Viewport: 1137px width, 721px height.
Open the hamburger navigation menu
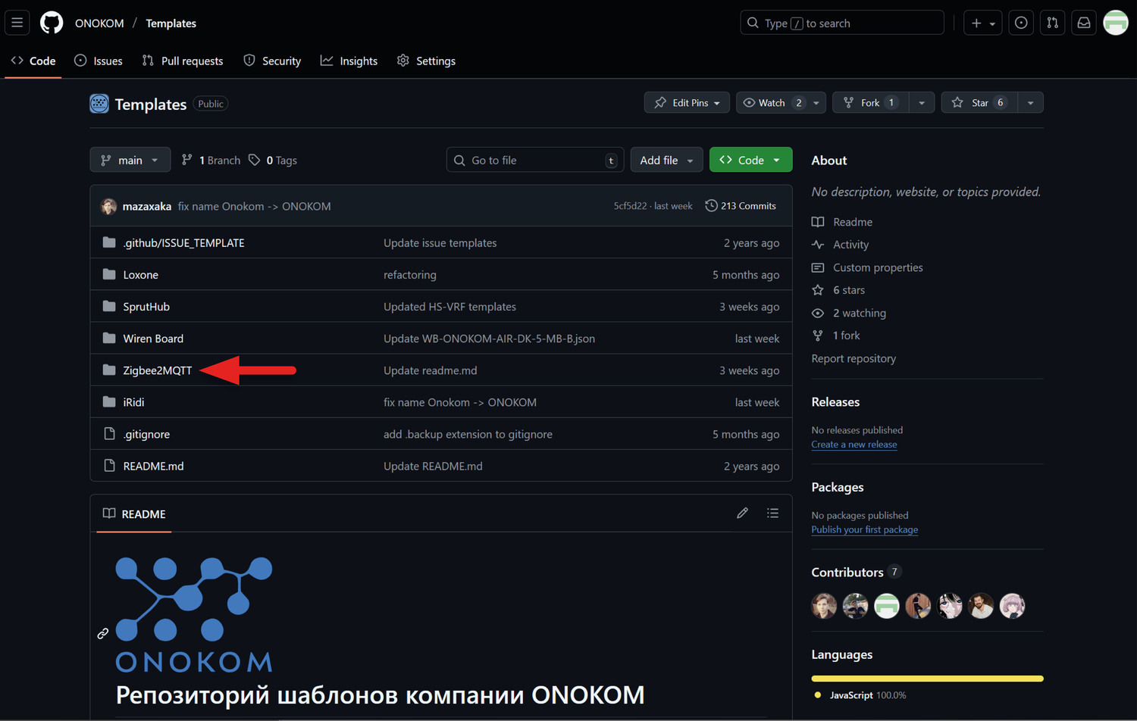click(x=17, y=22)
